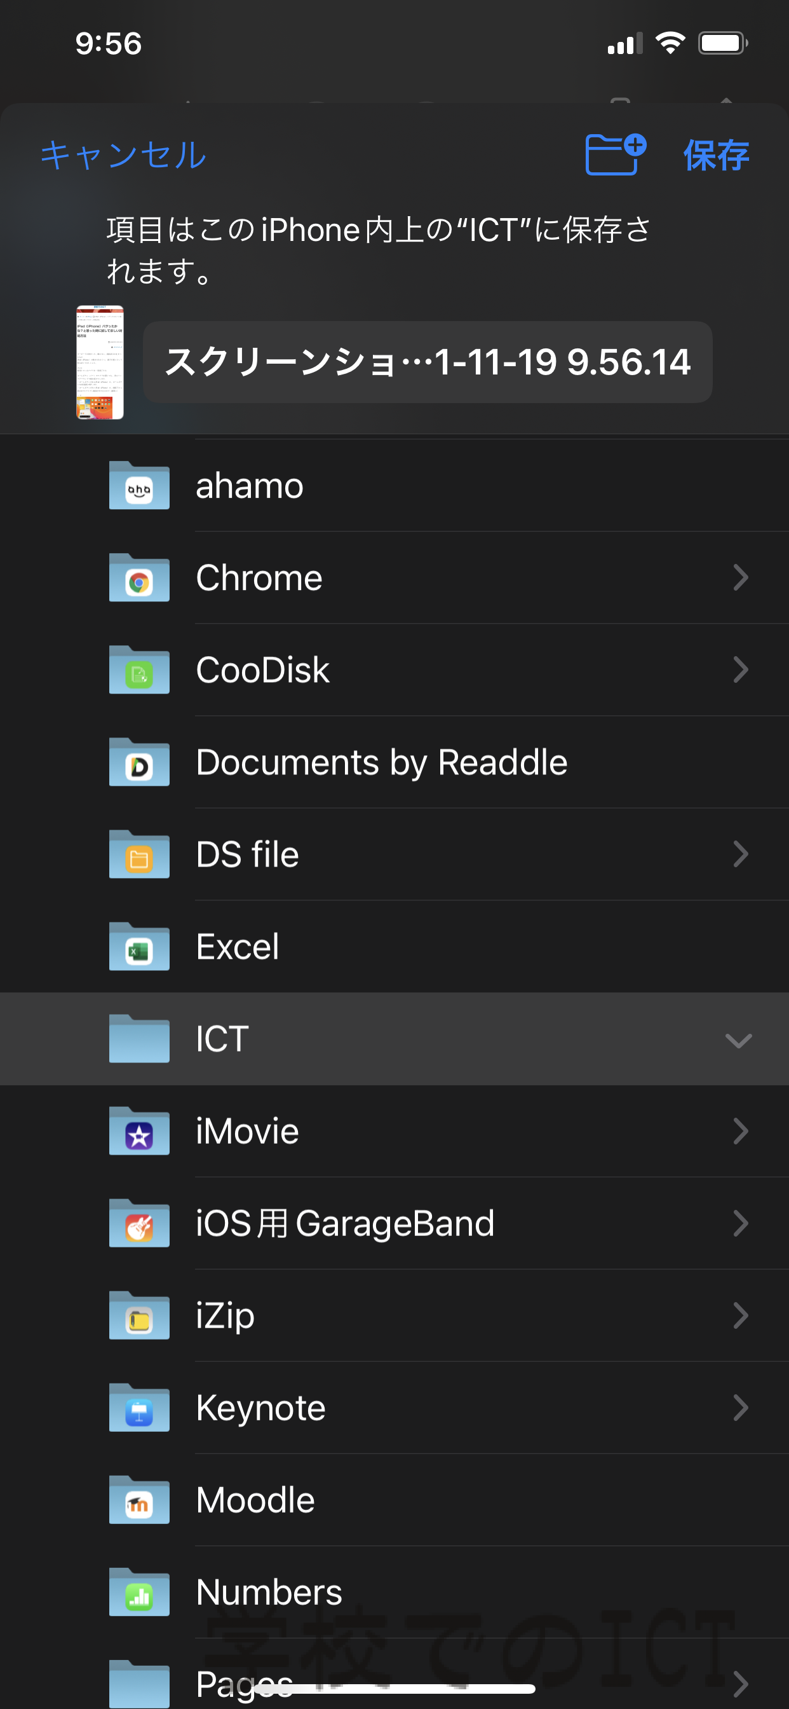Select the Documents by Readdle folder icon
The width and height of the screenshot is (789, 1709).
pyautogui.click(x=139, y=762)
